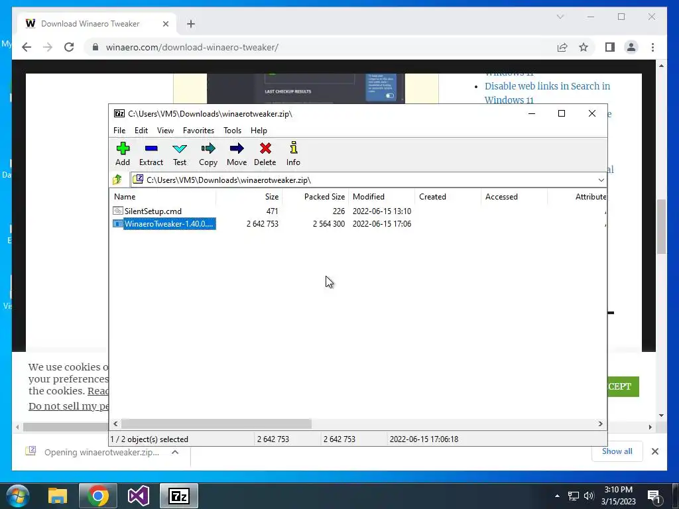679x509 pixels.
Task: Reload the Winaero page in Chrome
Action: (x=69, y=47)
